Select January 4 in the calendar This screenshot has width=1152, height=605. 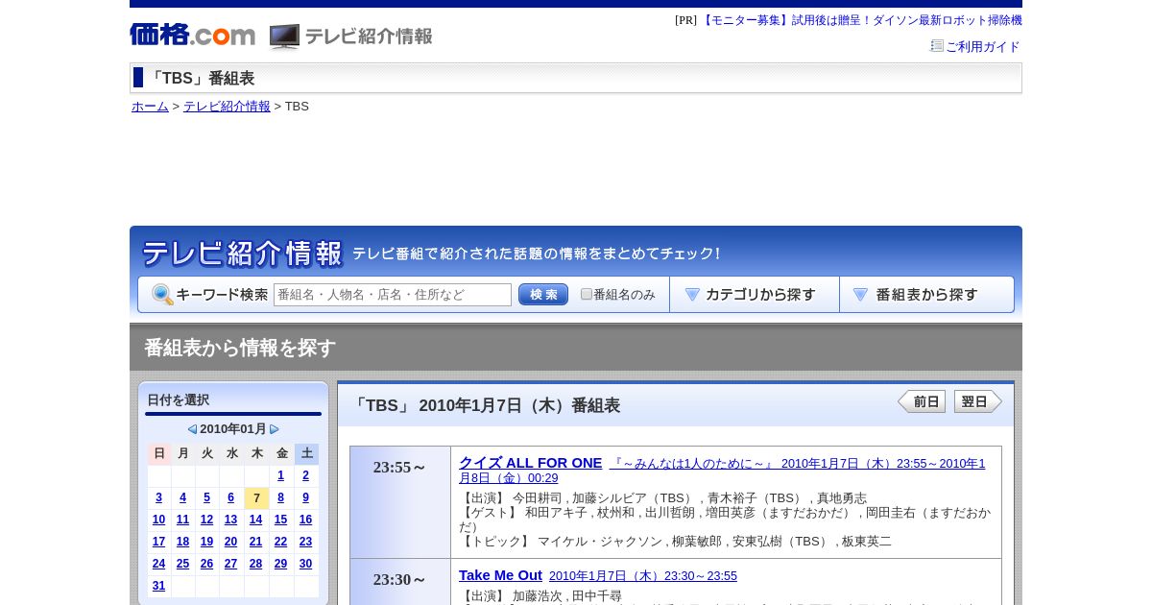pyautogui.click(x=183, y=497)
